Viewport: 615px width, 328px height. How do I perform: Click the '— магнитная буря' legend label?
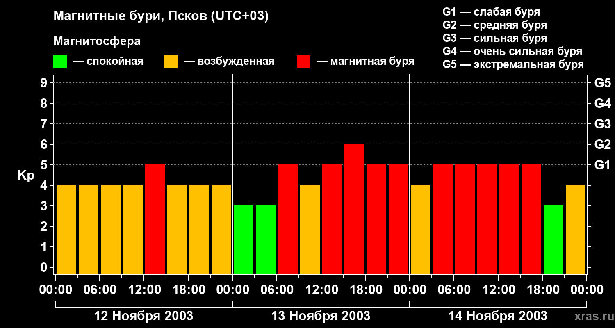coord(365,62)
